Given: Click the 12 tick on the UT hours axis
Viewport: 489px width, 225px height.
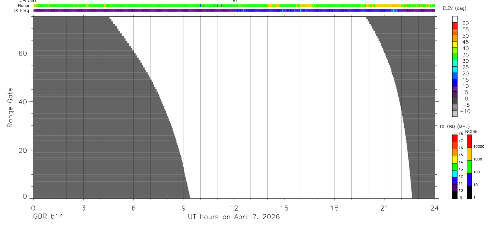Looking at the screenshot, I should 234,208.
